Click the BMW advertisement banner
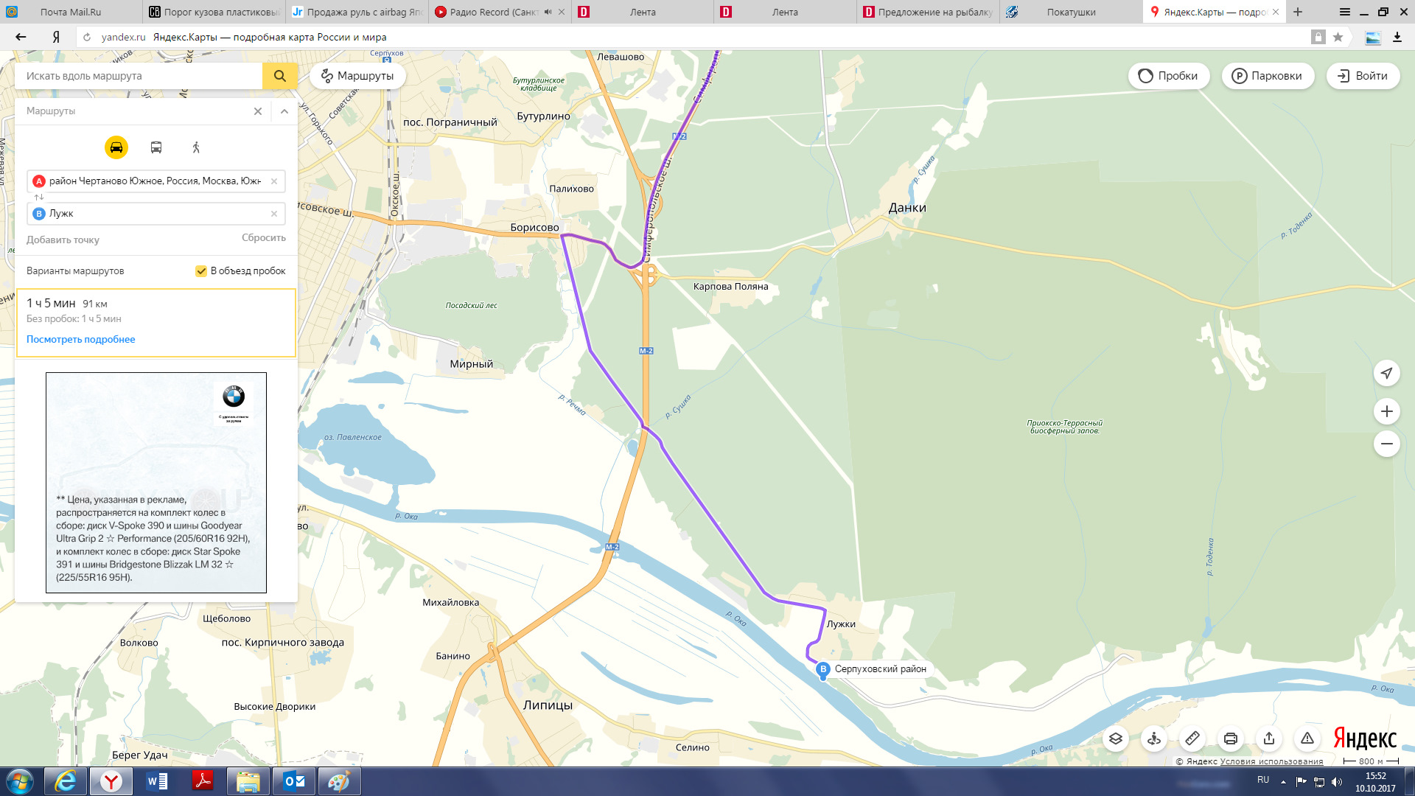This screenshot has height=796, width=1415. coord(156,483)
